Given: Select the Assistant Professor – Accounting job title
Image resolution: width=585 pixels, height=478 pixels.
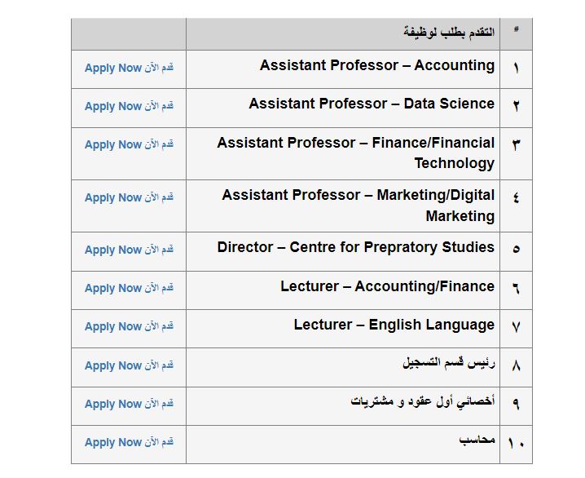Looking at the screenshot, I should (376, 65).
